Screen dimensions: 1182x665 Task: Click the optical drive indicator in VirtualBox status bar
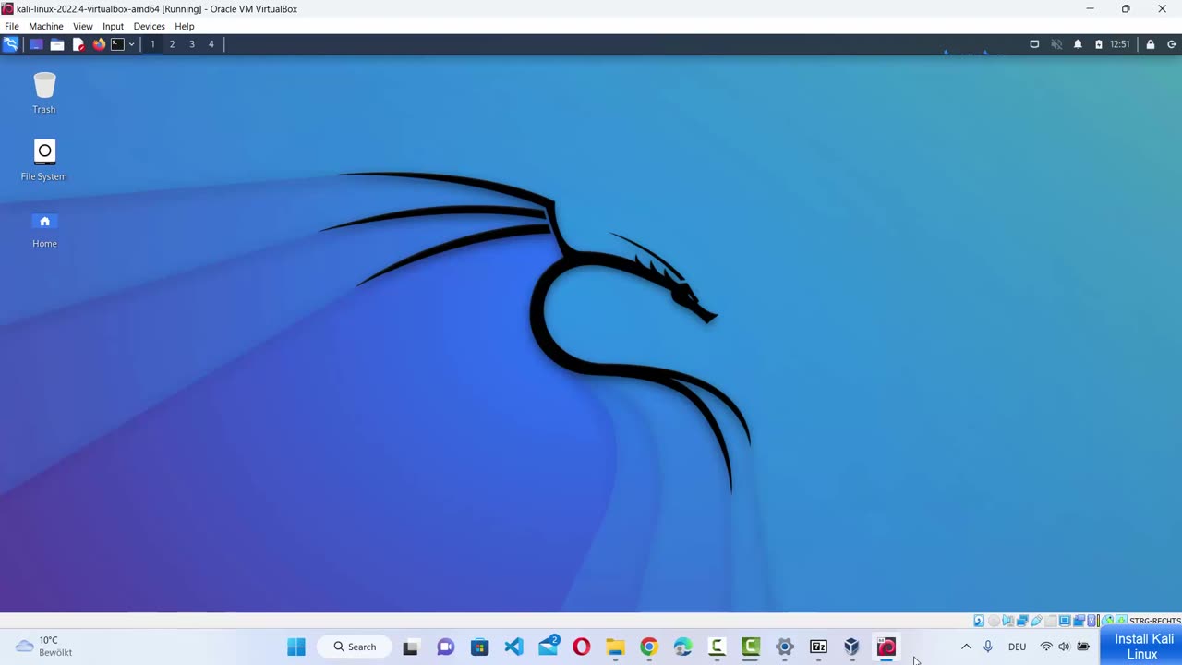point(994,621)
